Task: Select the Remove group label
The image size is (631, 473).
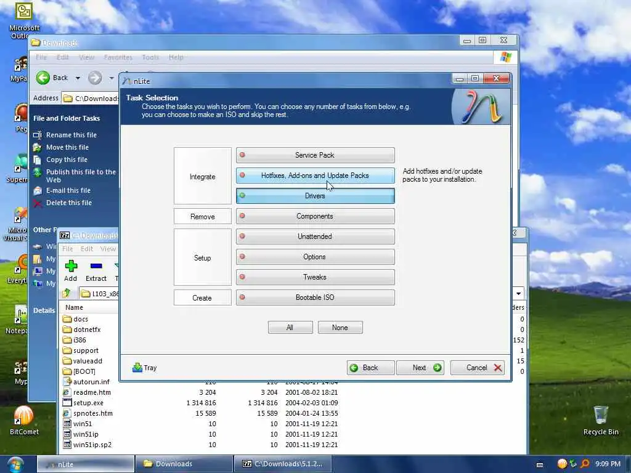Action: (x=202, y=216)
